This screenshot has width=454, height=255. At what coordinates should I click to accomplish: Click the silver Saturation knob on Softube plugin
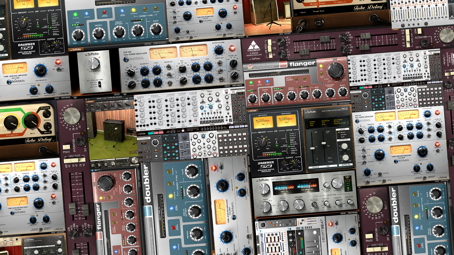(x=93, y=64)
